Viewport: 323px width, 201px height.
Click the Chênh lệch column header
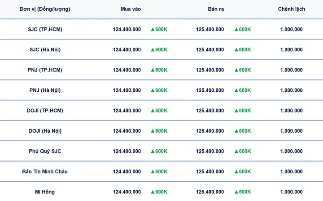click(x=292, y=9)
